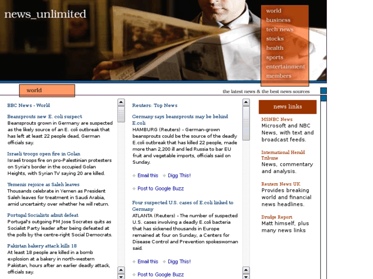
Task: Open Israeli troops open fire in Golan
Action: 44,154
